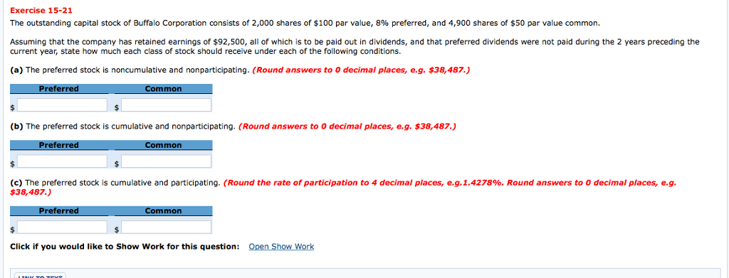The width and height of the screenshot is (729, 278).
Task: Click the Preferred column header in part (a)
Action: click(59, 89)
